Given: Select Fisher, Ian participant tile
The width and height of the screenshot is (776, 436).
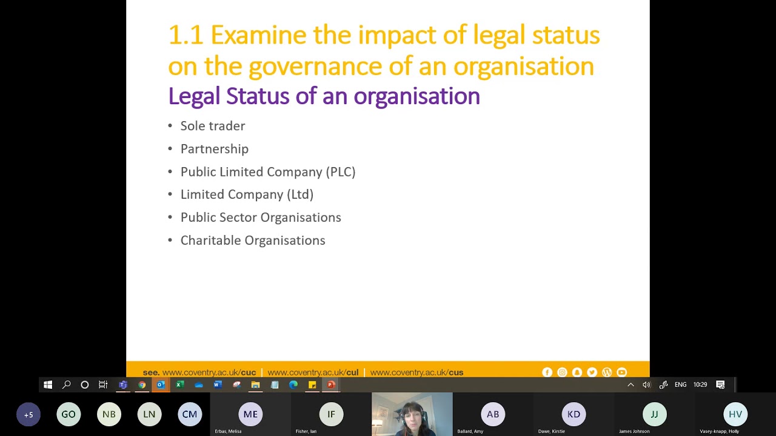Looking at the screenshot, I should coord(331,414).
